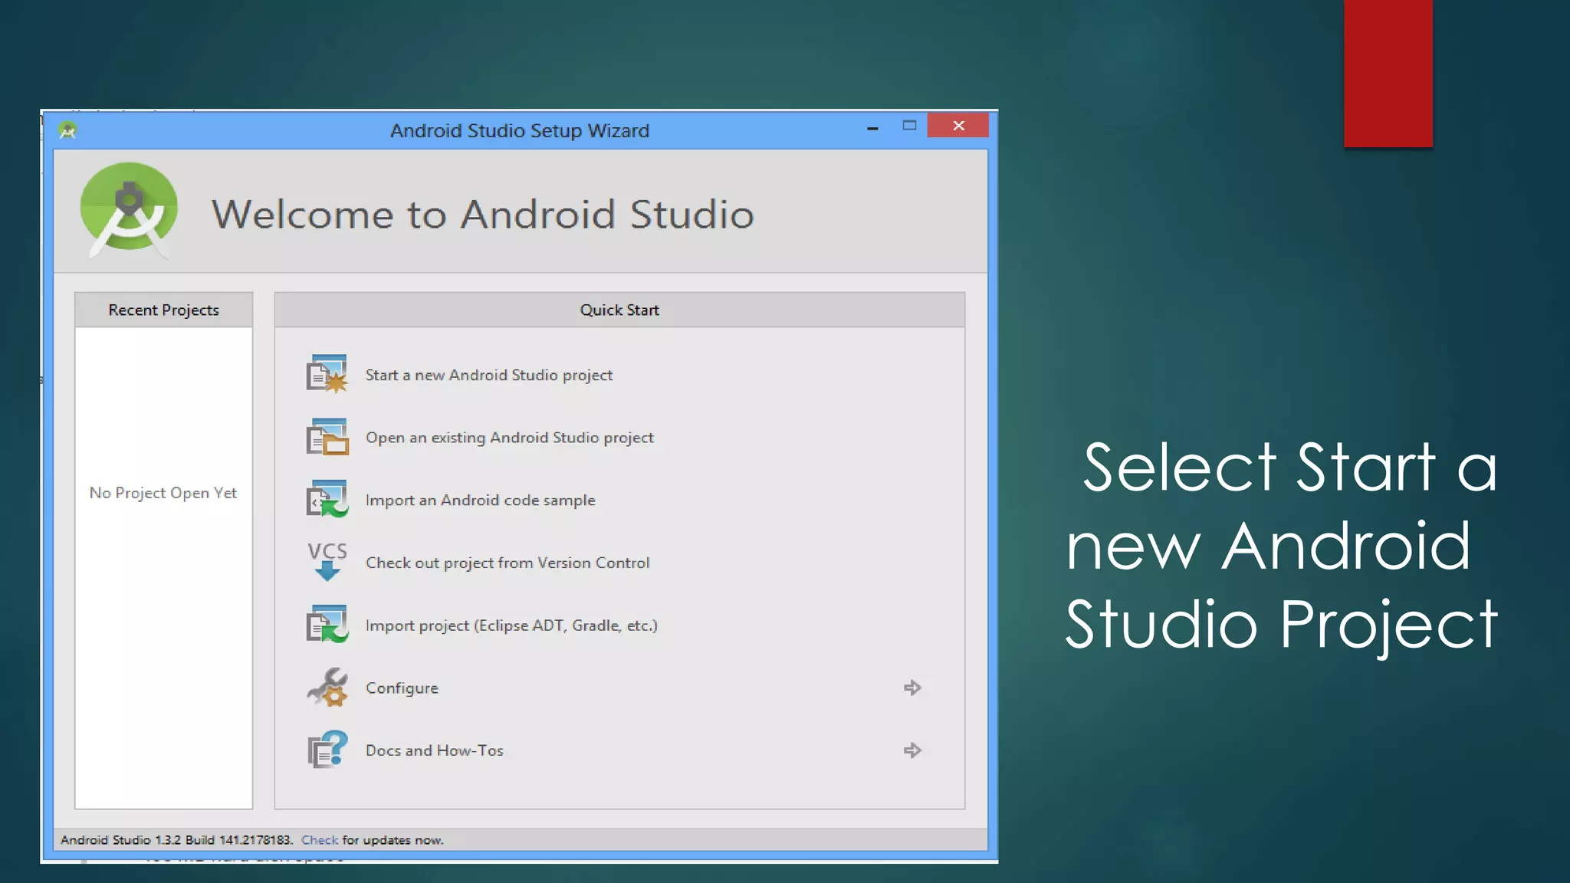The height and width of the screenshot is (883, 1570).
Task: Click the large Android Studio welcome logo
Action: pos(129,210)
